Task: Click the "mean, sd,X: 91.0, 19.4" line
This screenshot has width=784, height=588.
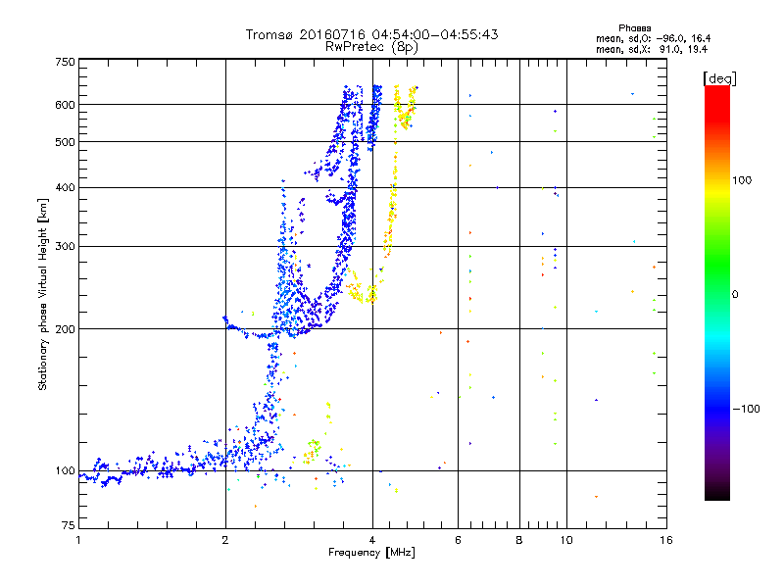Action: 652,50
